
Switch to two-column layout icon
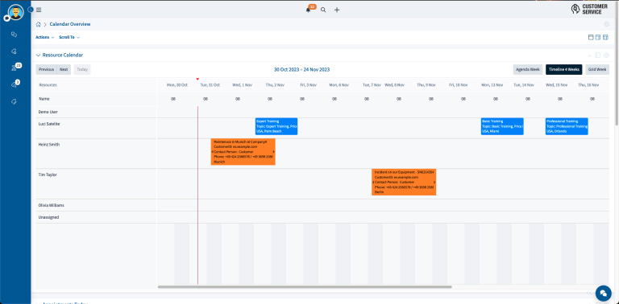598,38
